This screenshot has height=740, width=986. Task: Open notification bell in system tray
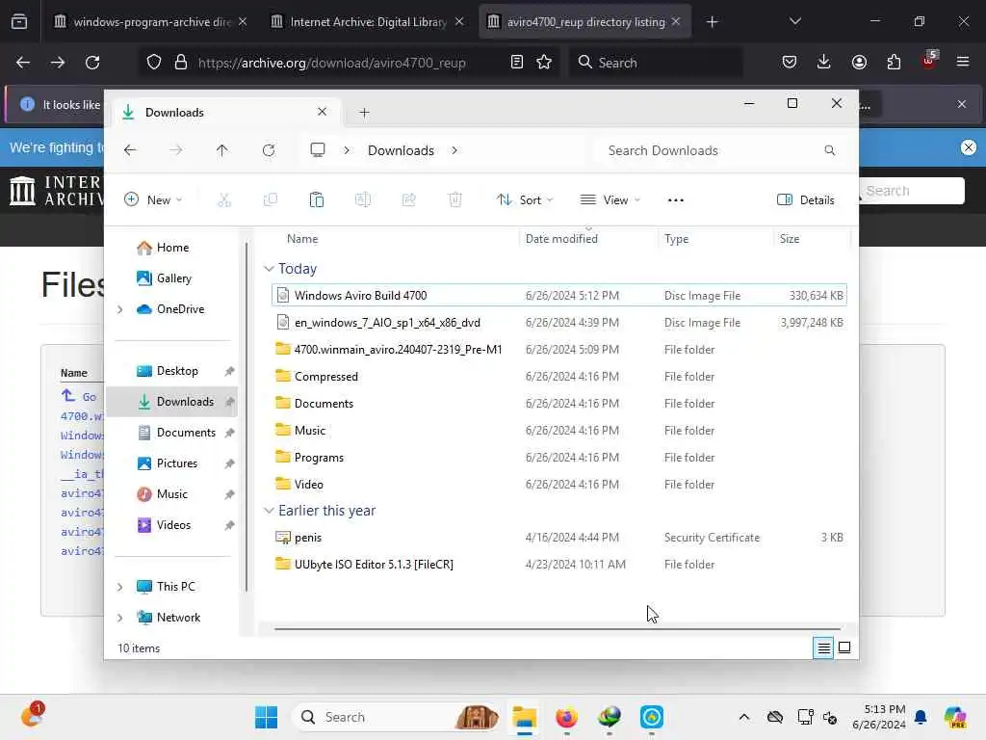click(x=921, y=717)
